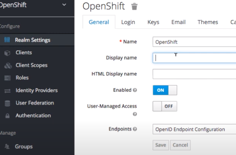Click the trash icon to delete the OpenShift realm
Image resolution: width=236 pixels, height=155 pixels.
(134, 6)
